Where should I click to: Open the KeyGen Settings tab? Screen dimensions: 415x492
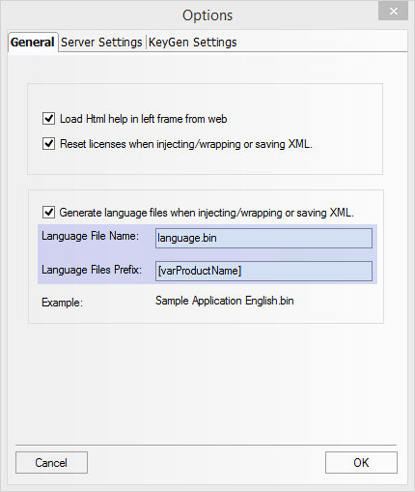pyautogui.click(x=193, y=43)
